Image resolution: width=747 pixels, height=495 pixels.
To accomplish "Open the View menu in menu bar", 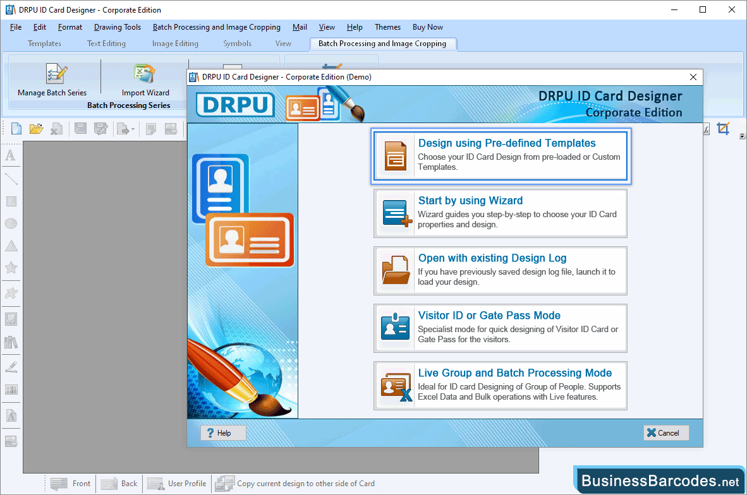I will click(327, 27).
